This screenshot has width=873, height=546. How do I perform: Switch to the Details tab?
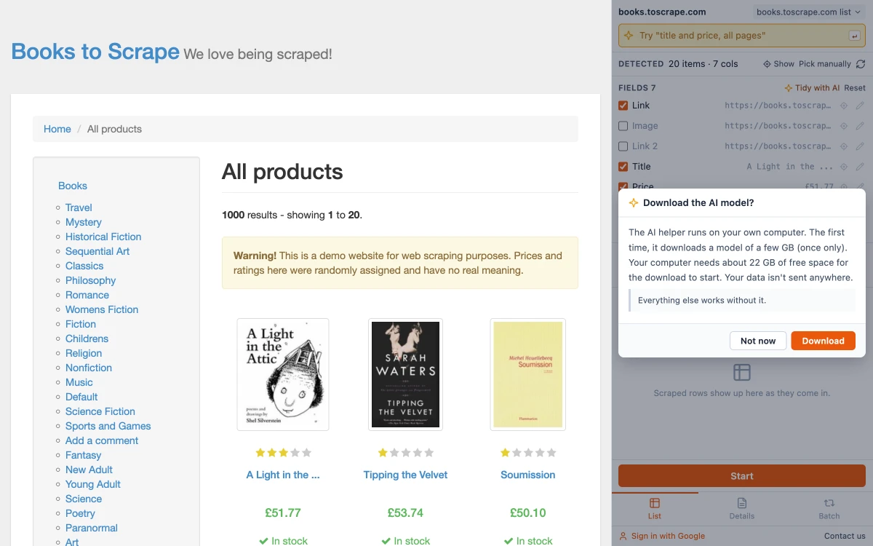742,509
